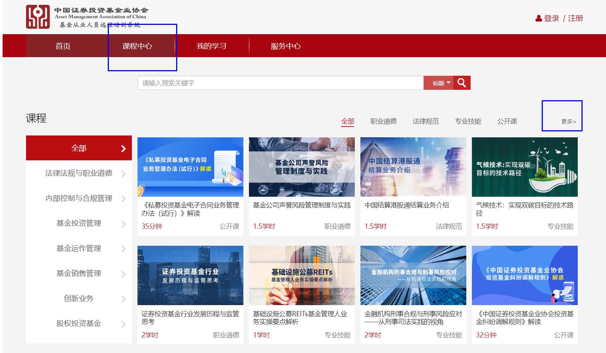Viewport: 606px width, 353px height.
Task: Select the 全部 sidebar category
Action: pos(79,148)
